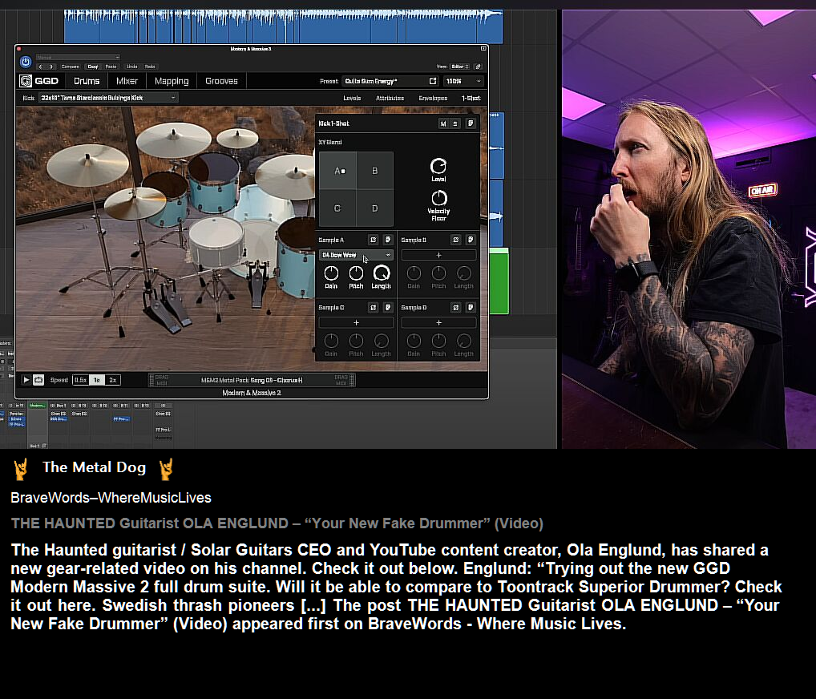Click the Copy button in plugin header
The width and height of the screenshot is (816, 699).
pos(93,67)
